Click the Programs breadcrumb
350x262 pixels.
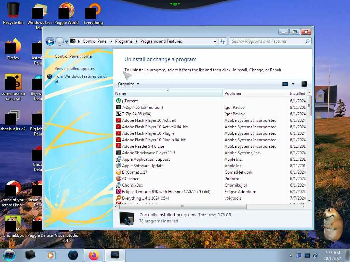(x=124, y=41)
